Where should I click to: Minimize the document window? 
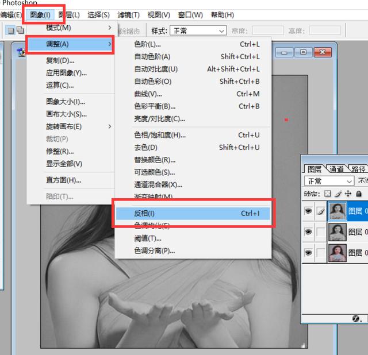pyautogui.click(x=284, y=52)
